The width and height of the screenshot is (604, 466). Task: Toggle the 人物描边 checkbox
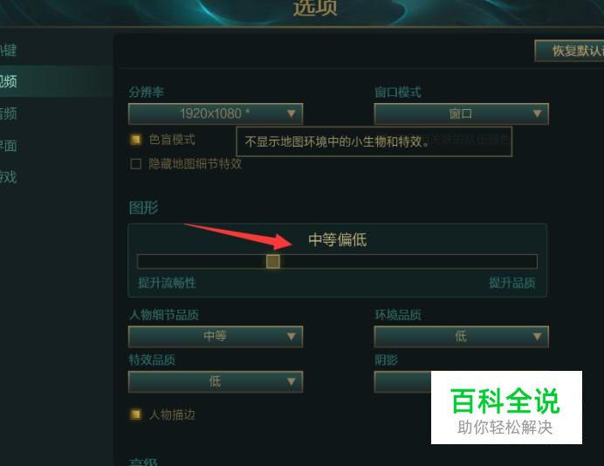tap(135, 415)
